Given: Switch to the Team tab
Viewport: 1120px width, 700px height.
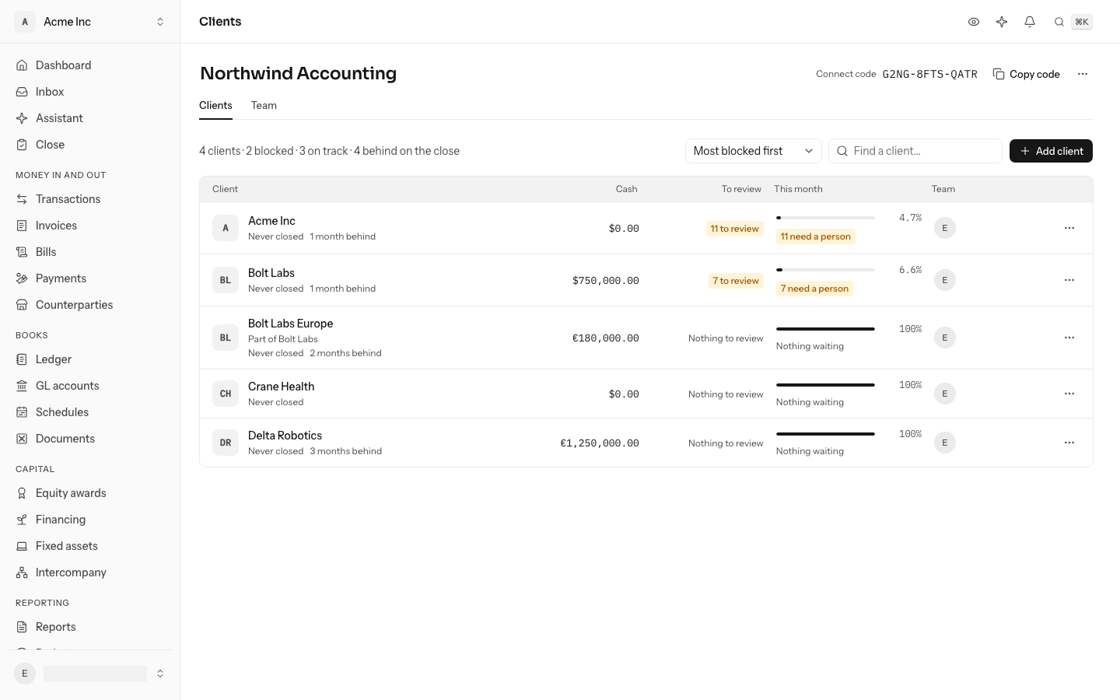Looking at the screenshot, I should pyautogui.click(x=264, y=106).
